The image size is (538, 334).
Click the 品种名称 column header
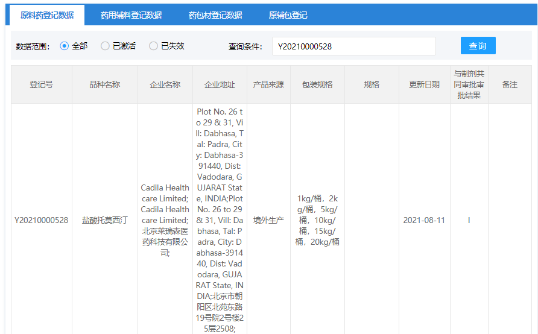(x=105, y=84)
